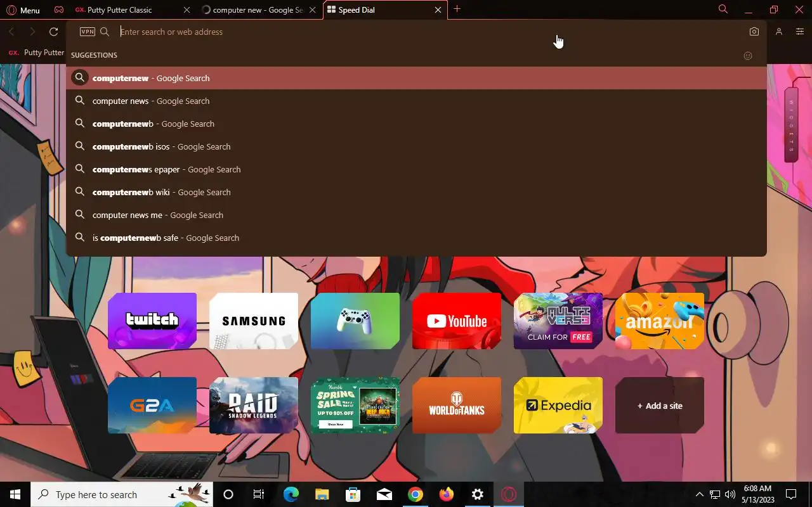Open a new tab with plus icon
The width and height of the screenshot is (812, 507).
(x=457, y=10)
